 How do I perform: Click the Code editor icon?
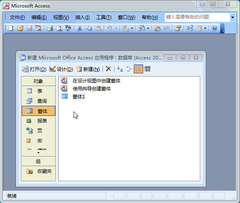pos(157,29)
